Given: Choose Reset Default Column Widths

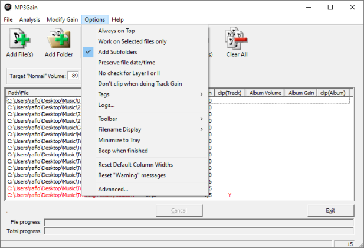Looking at the screenshot, I should 145,165.
